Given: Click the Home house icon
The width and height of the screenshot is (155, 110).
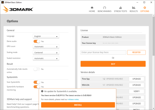Looking at the screenshot, I should (92, 8).
